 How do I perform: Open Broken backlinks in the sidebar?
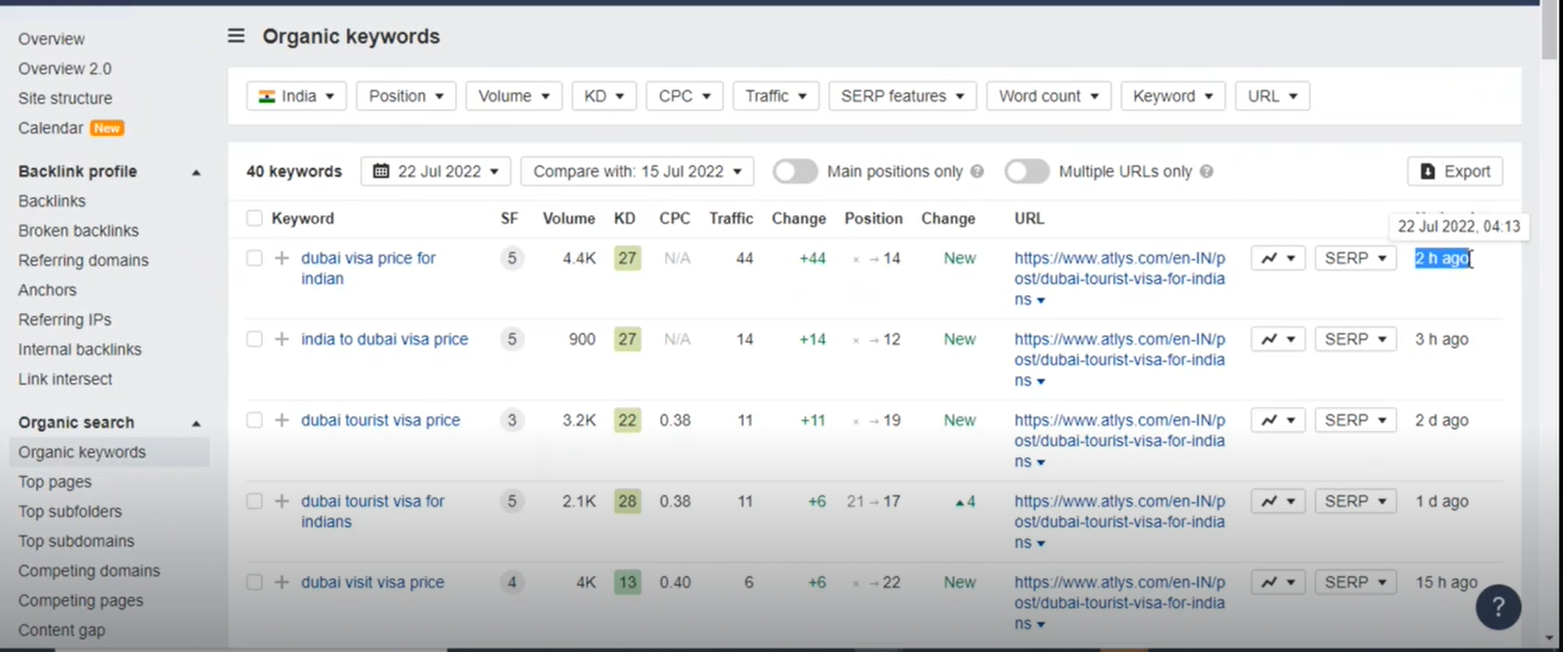click(78, 231)
